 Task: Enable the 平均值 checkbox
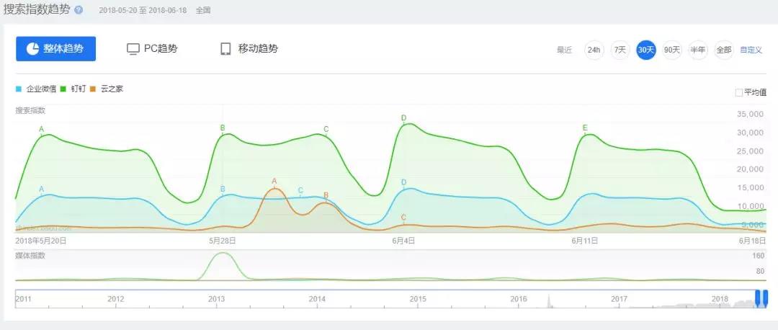738,93
